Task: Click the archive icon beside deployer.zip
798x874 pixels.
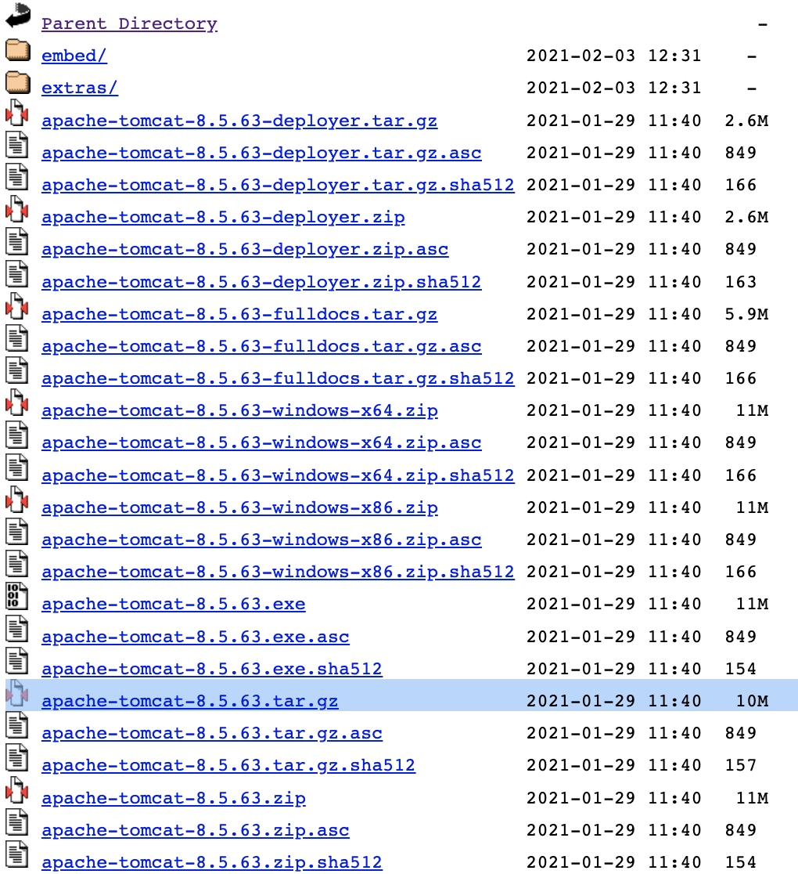Action: (16, 210)
